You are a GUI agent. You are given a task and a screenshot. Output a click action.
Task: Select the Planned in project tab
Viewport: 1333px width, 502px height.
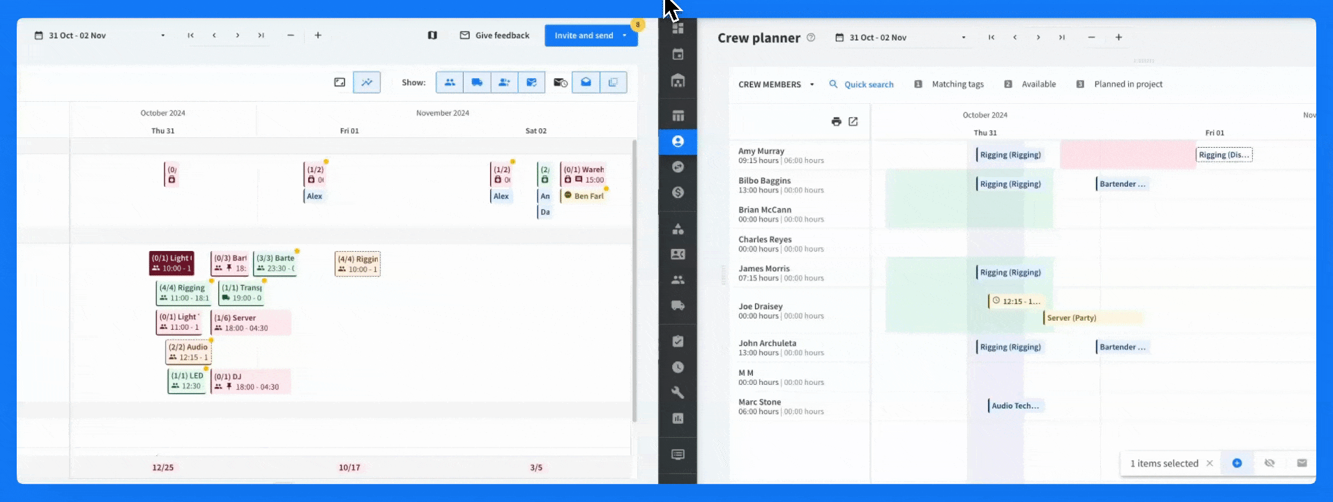(x=1120, y=84)
